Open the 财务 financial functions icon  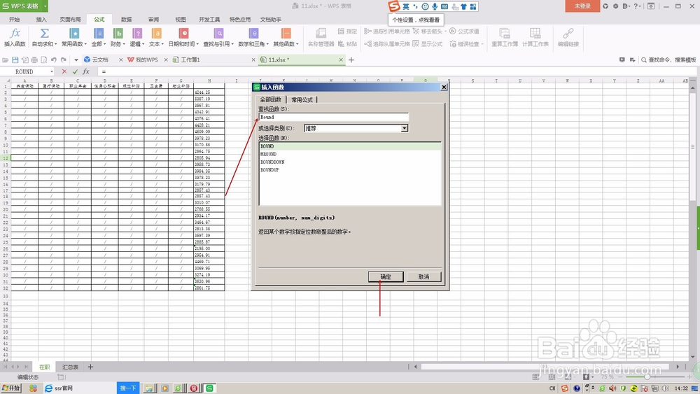(118, 34)
